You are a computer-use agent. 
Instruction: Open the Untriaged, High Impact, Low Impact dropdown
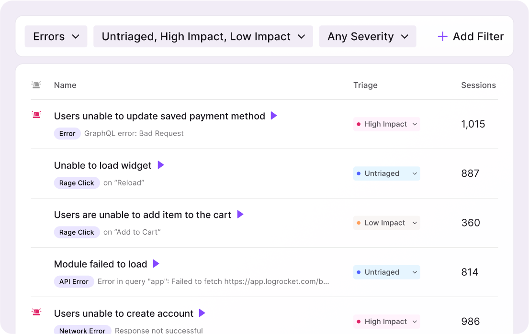pyautogui.click(x=203, y=37)
